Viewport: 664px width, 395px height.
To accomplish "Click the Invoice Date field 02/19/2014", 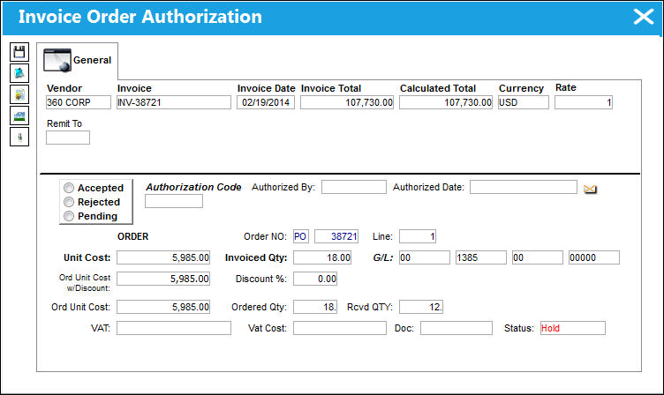I will tap(266, 102).
